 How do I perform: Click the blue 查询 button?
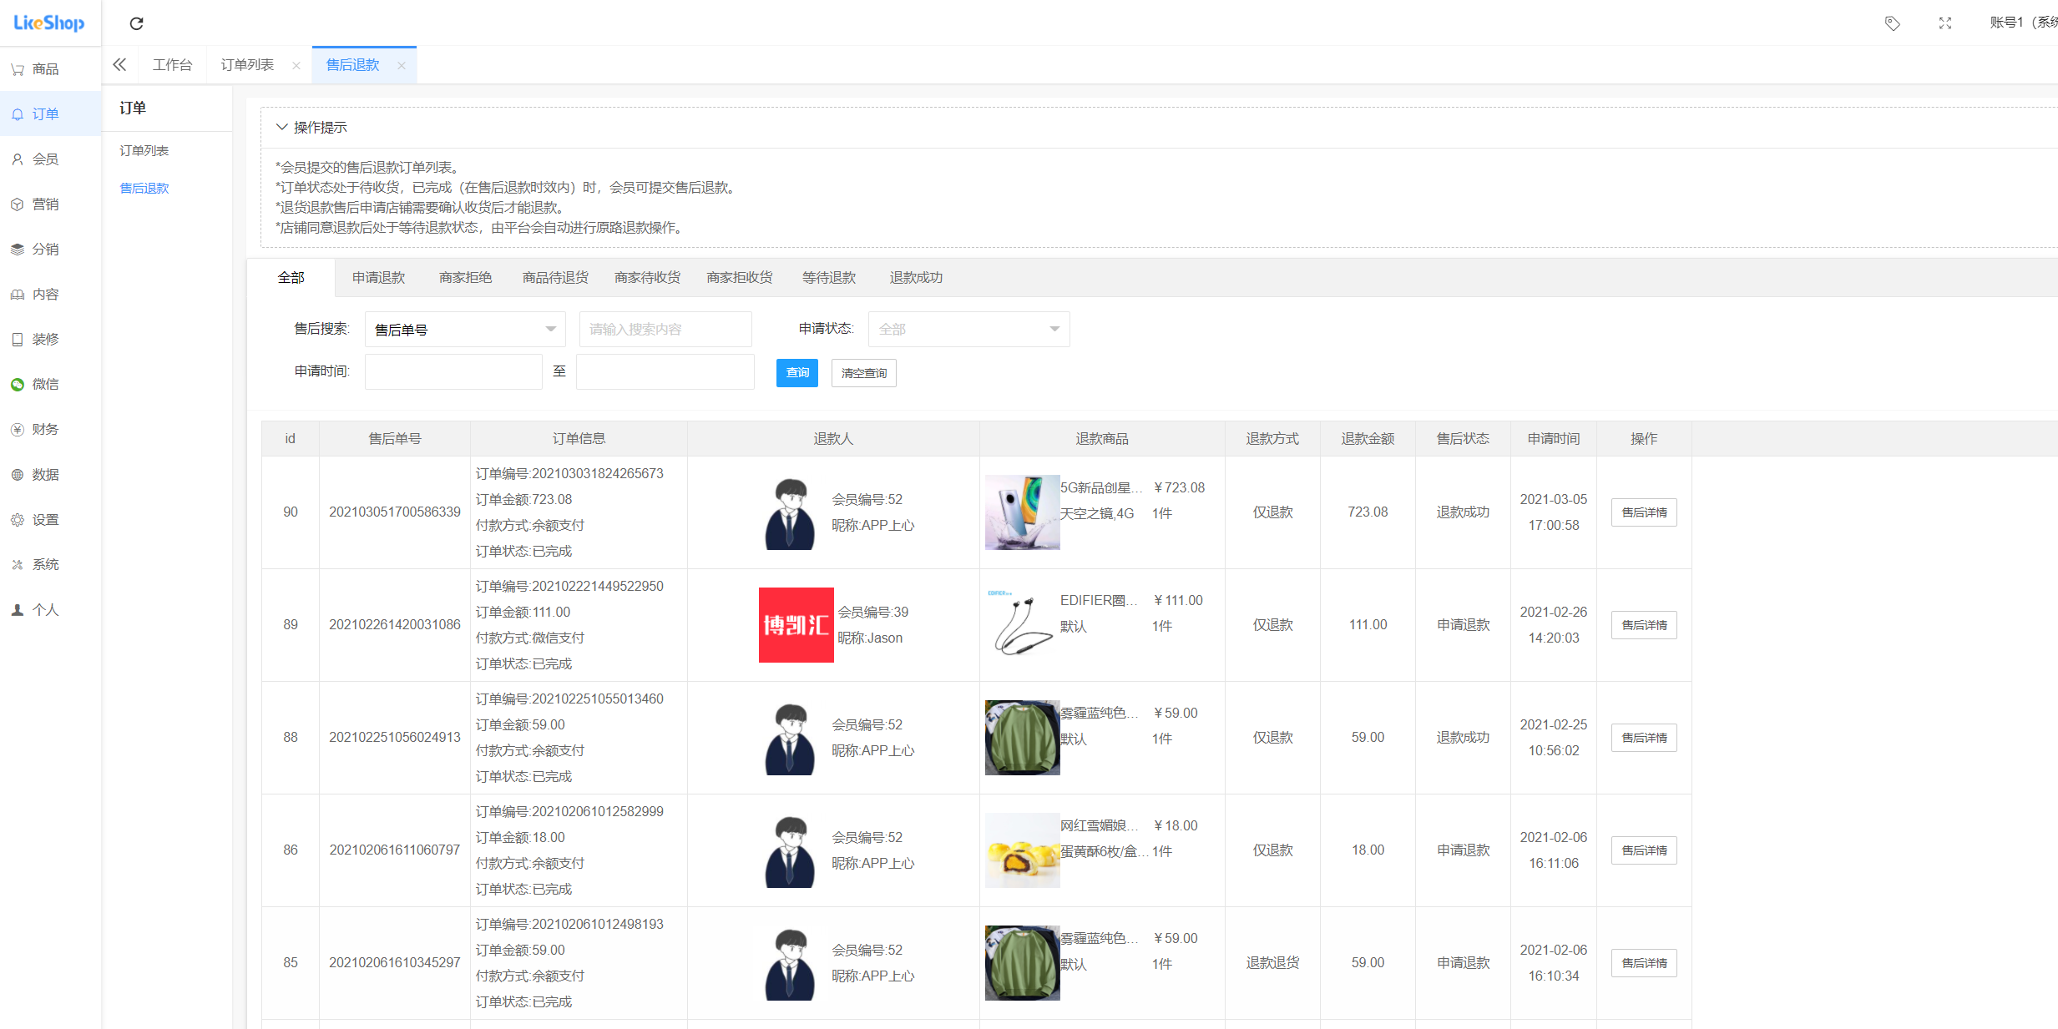pos(796,373)
